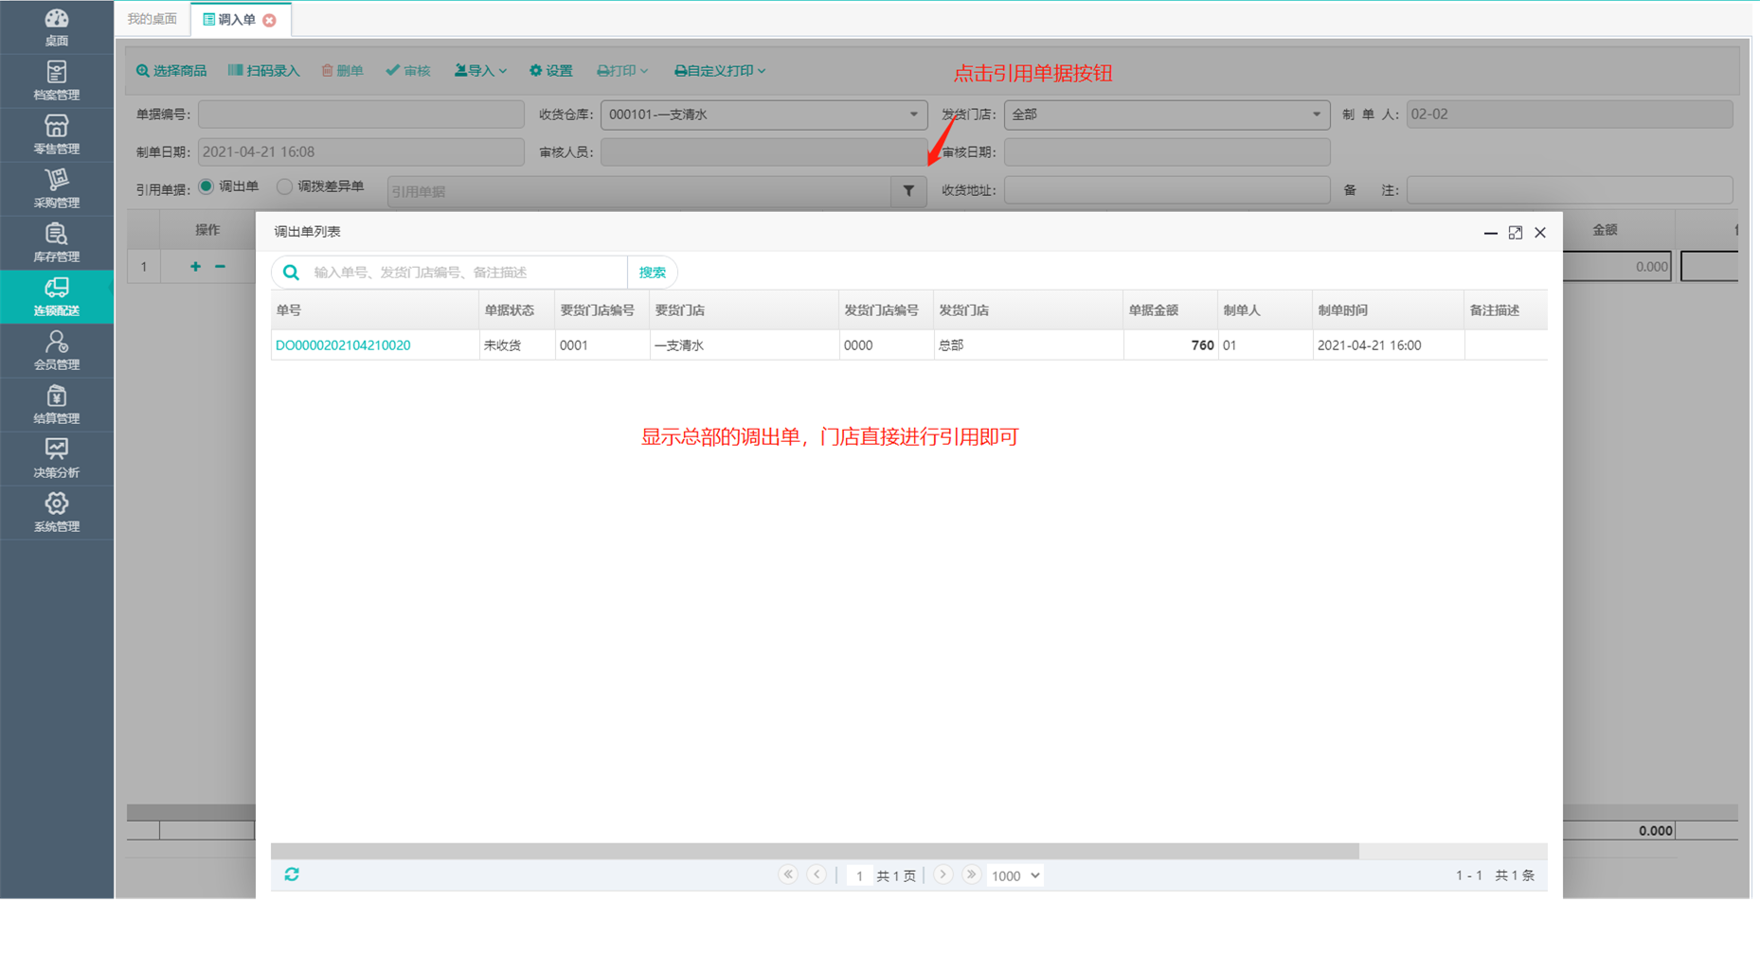1760x955 pixels.
Task: Minimize the 调出单列表 dialog
Action: point(1490,233)
